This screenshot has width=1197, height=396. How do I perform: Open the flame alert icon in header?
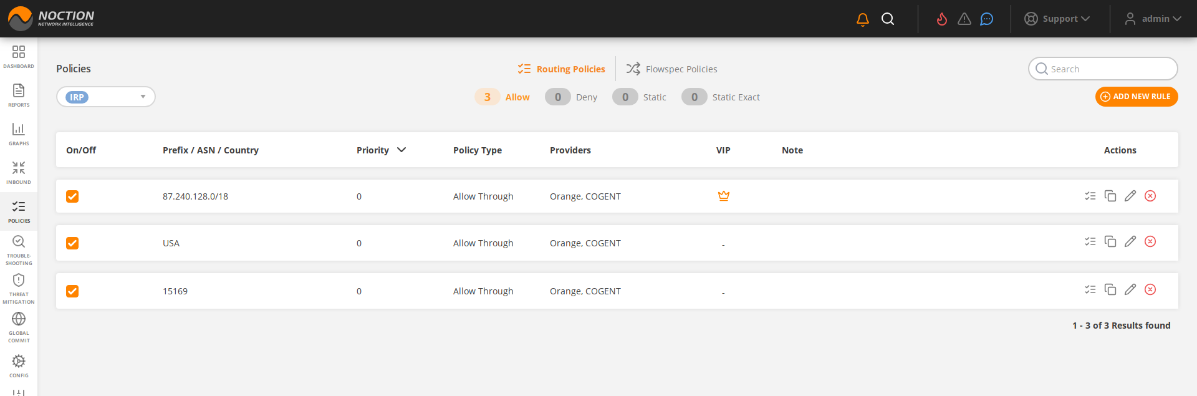tap(941, 19)
